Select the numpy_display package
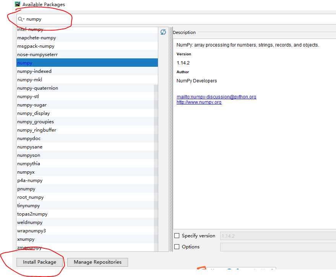The image size is (336, 277). coord(87,113)
